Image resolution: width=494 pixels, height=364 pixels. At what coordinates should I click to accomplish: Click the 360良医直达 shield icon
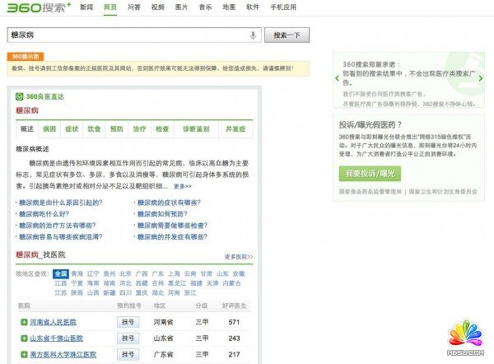click(19, 96)
